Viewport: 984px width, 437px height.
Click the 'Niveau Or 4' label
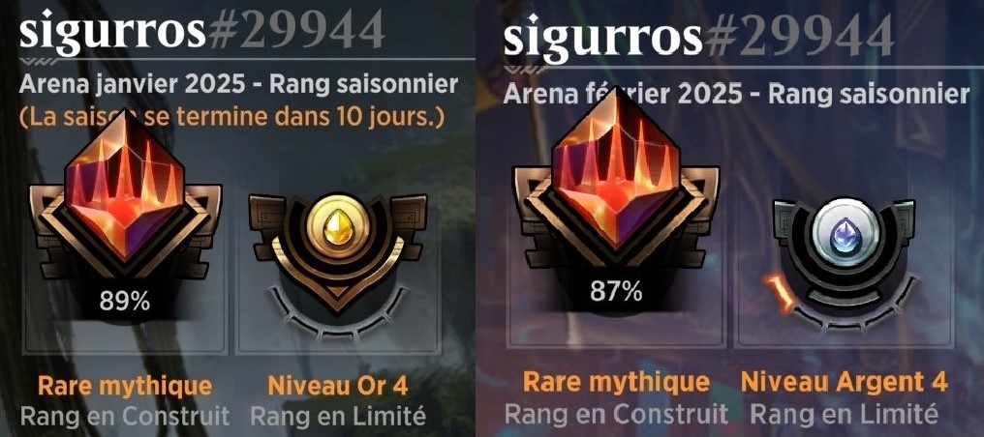click(338, 386)
